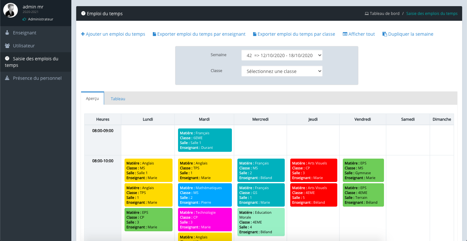Open Enseignant in the sidebar menu
467x241 pixels.
36,33
